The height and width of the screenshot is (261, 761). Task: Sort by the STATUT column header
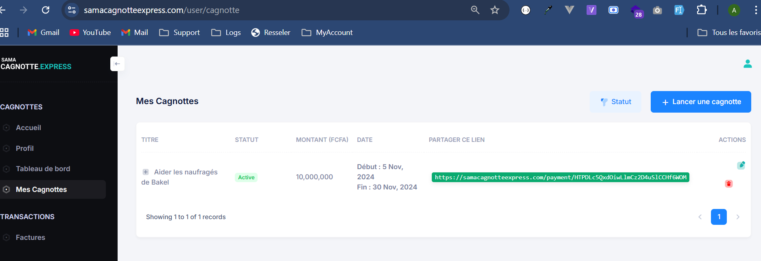coord(247,140)
